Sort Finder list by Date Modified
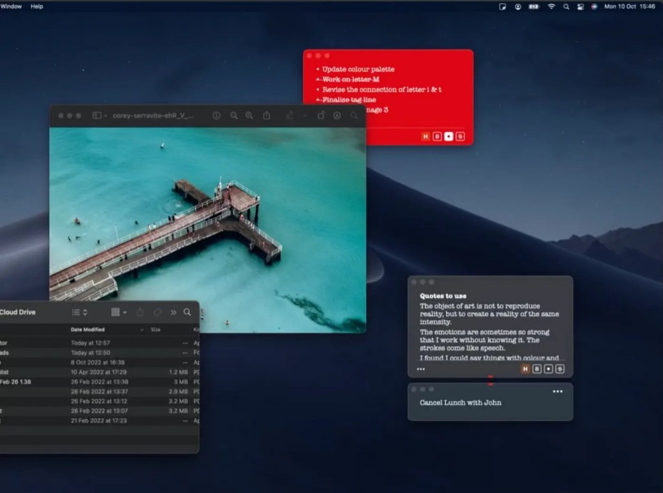 coord(87,329)
